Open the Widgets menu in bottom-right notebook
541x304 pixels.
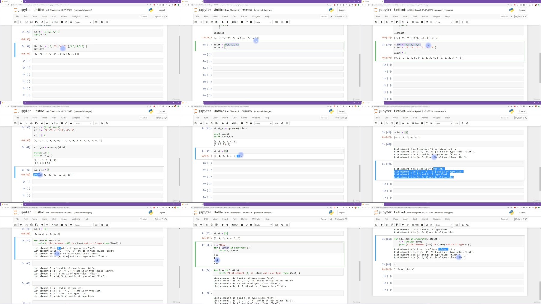point(437,219)
